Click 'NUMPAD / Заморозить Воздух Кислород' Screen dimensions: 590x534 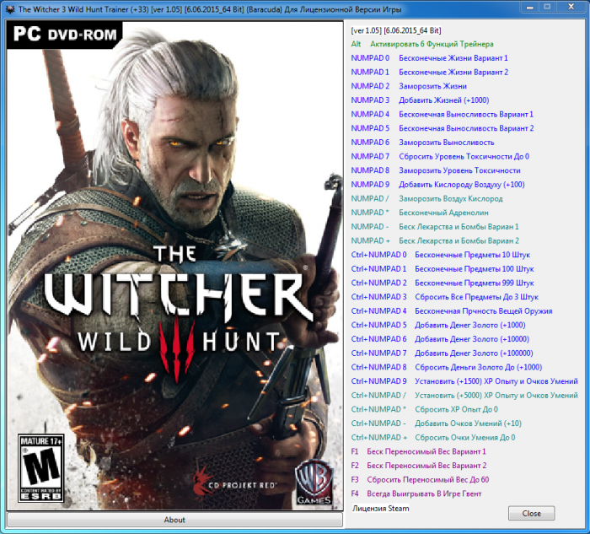(x=426, y=198)
